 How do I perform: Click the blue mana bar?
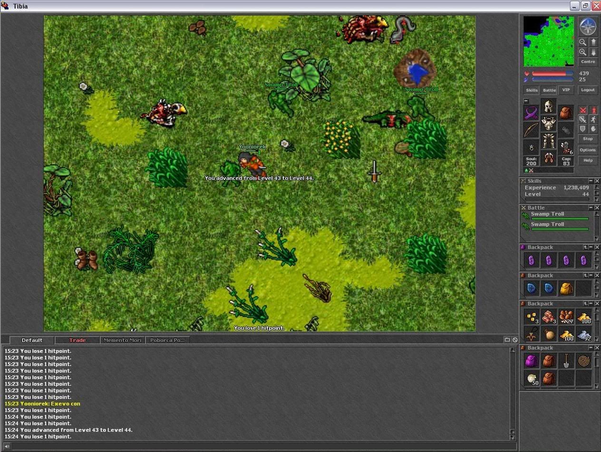click(x=553, y=80)
